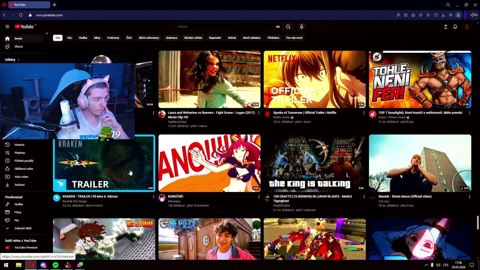The width and height of the screenshot is (480, 270).
Task: Open the on-screen keyboard icon in search box
Action: tap(278, 27)
